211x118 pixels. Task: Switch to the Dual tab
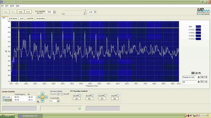pos(22,18)
